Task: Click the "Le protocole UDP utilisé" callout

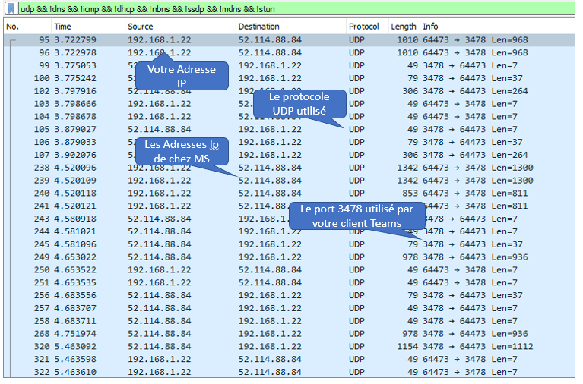Action: point(299,104)
